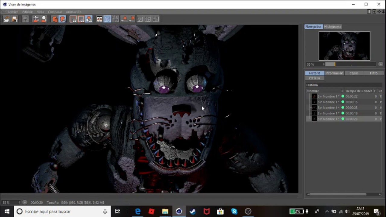
Task: Toggle the filter circles display icon
Action: (x=89, y=19)
